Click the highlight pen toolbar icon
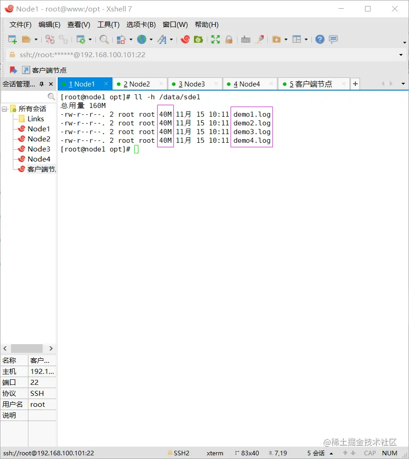409x459 pixels. point(260,39)
